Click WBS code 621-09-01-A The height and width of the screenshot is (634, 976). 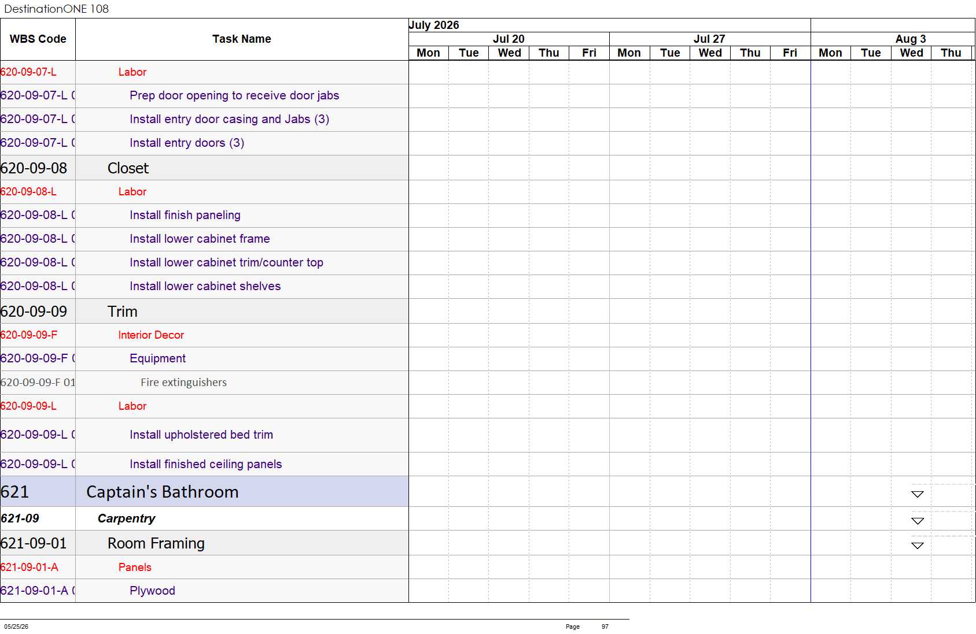click(29, 567)
